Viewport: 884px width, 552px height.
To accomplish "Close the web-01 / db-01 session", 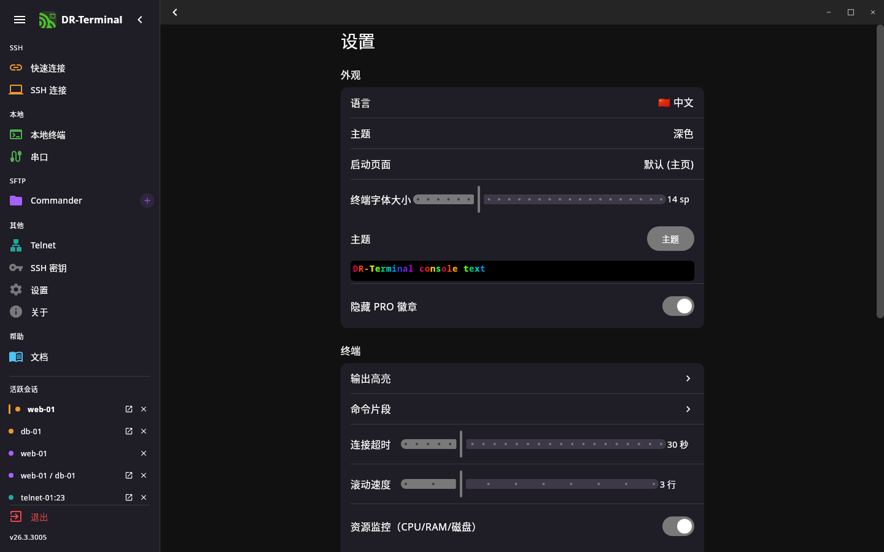I will coord(144,475).
